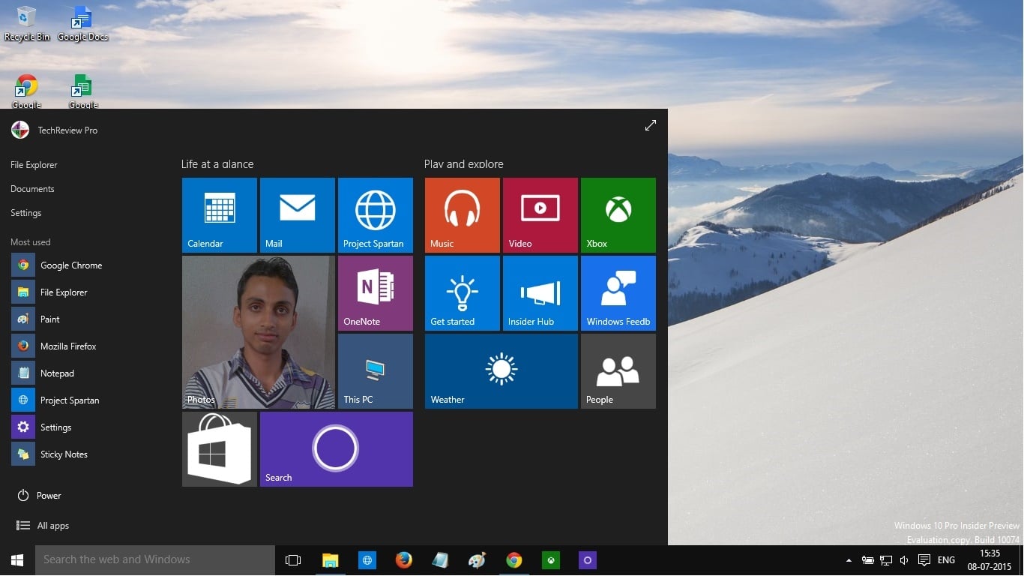Open the Calendar tile

[220, 215]
